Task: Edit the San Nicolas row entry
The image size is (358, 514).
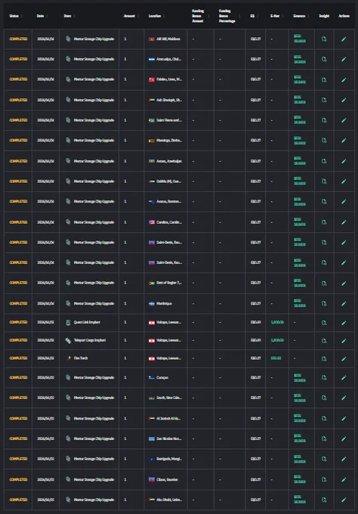Action: [x=344, y=438]
